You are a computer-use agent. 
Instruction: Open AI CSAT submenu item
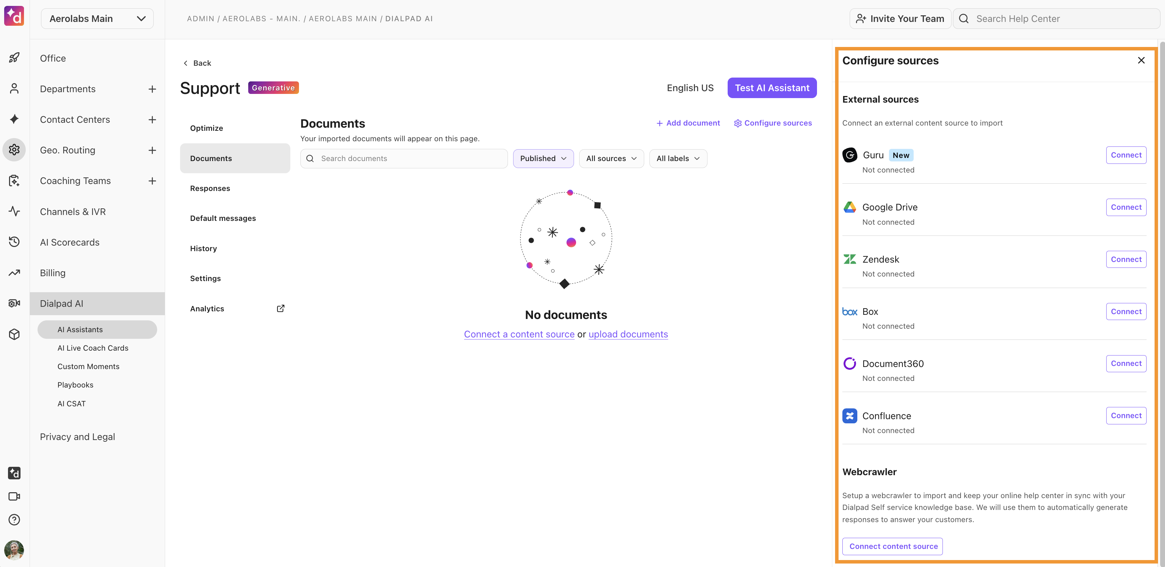(x=72, y=404)
